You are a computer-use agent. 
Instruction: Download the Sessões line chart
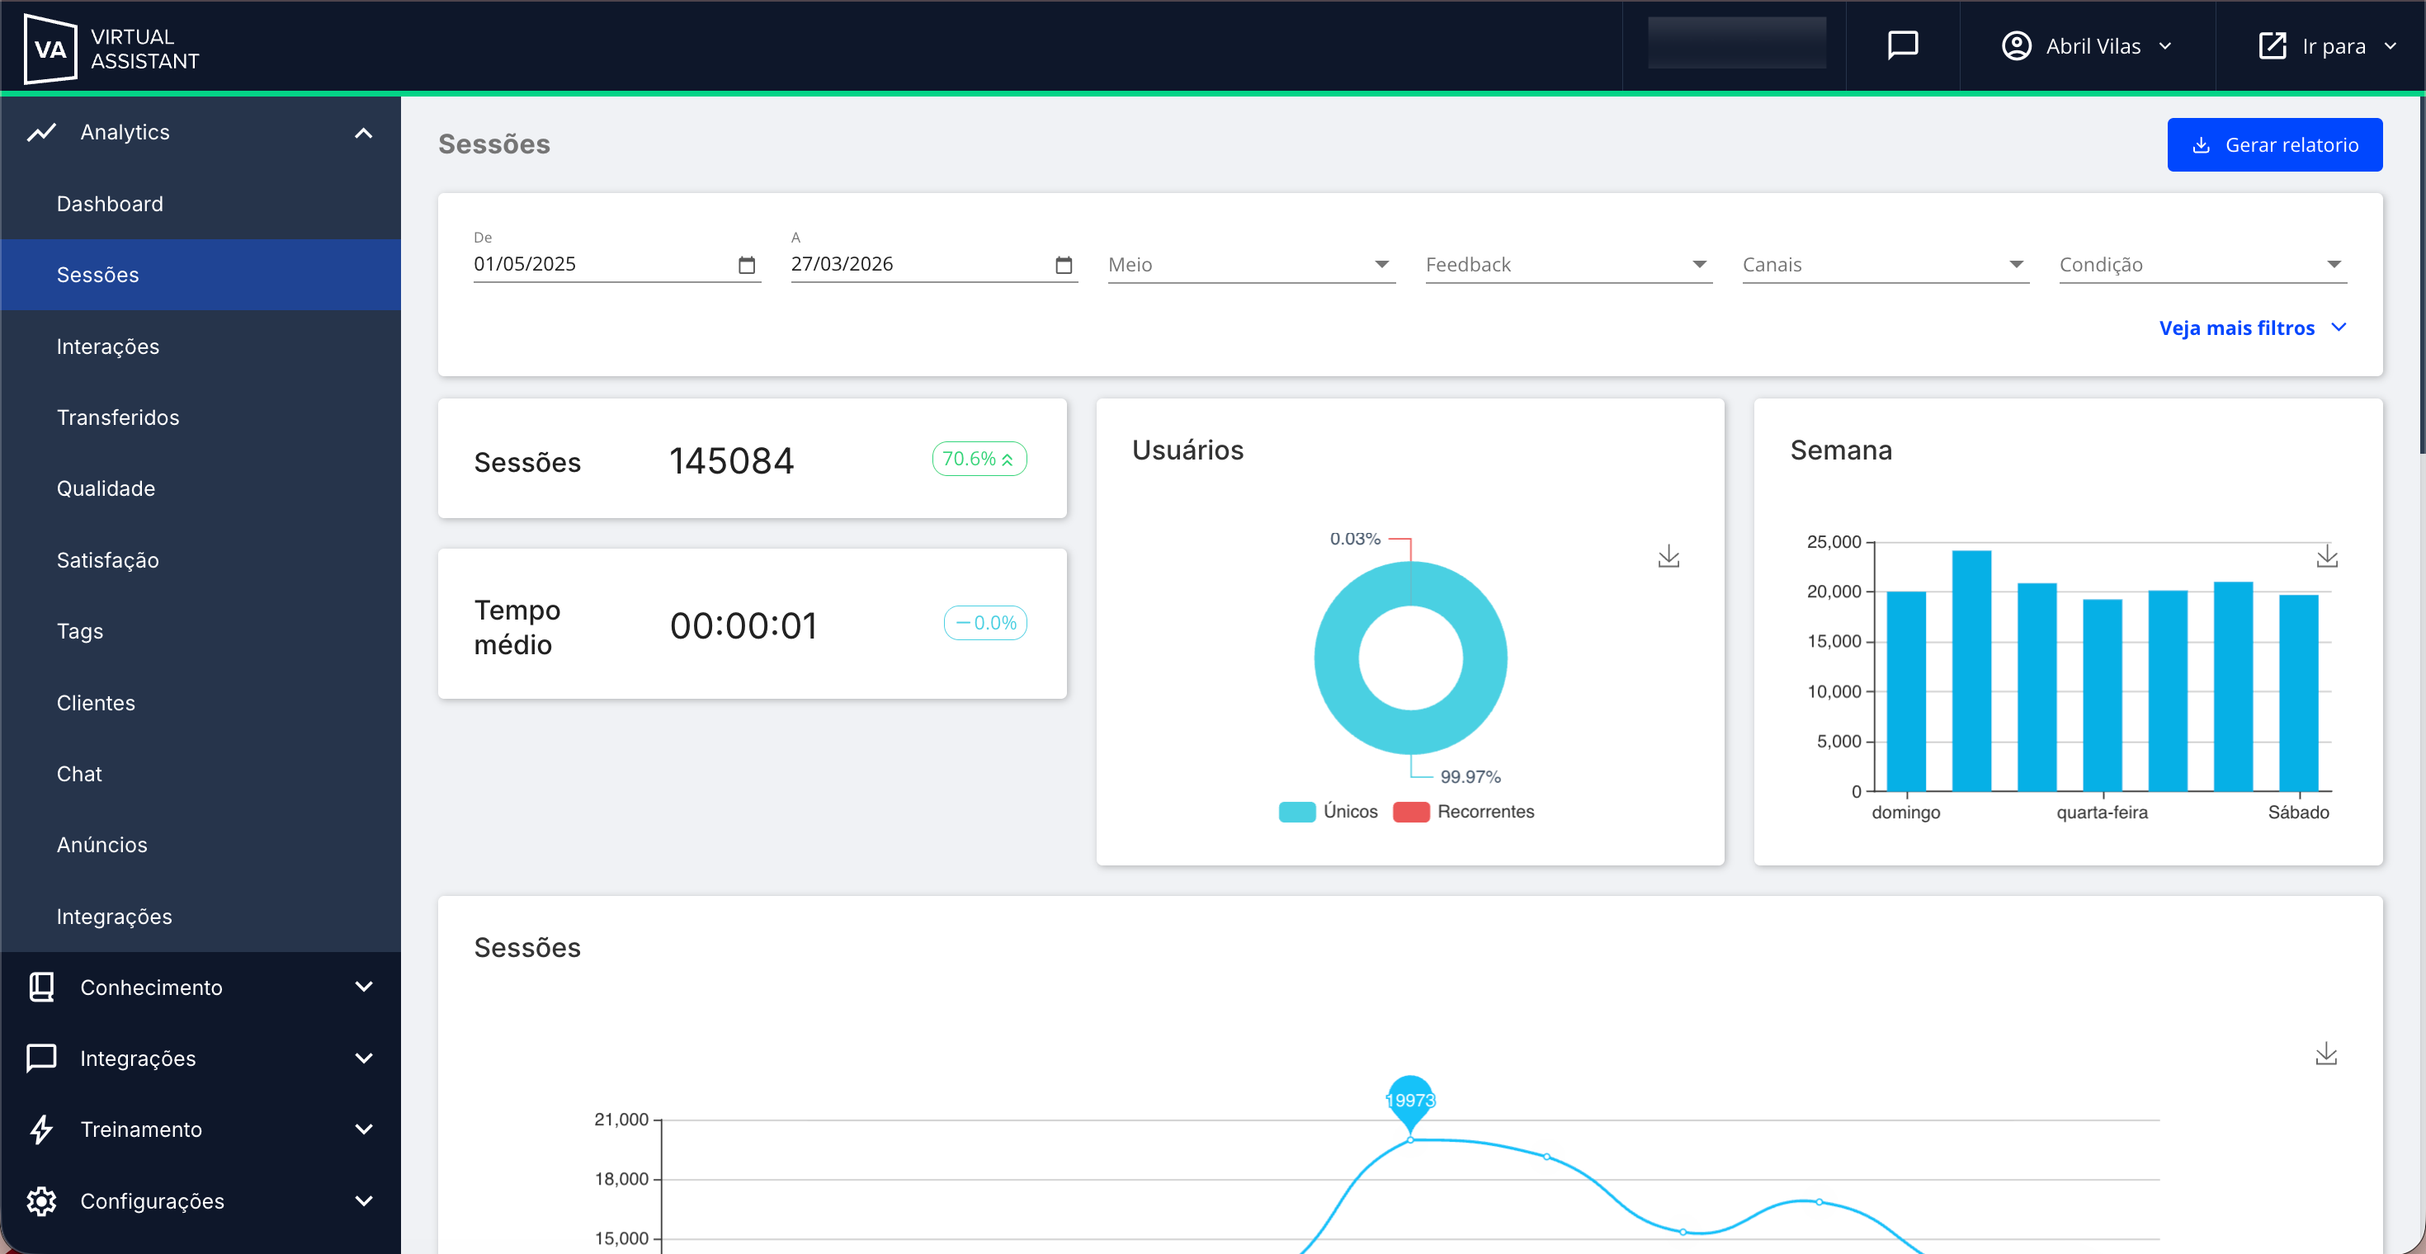coord(2325,1054)
